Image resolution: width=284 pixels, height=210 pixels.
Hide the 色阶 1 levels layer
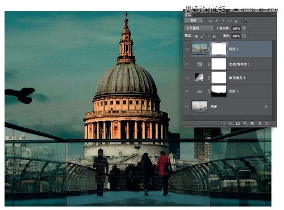click(x=187, y=91)
